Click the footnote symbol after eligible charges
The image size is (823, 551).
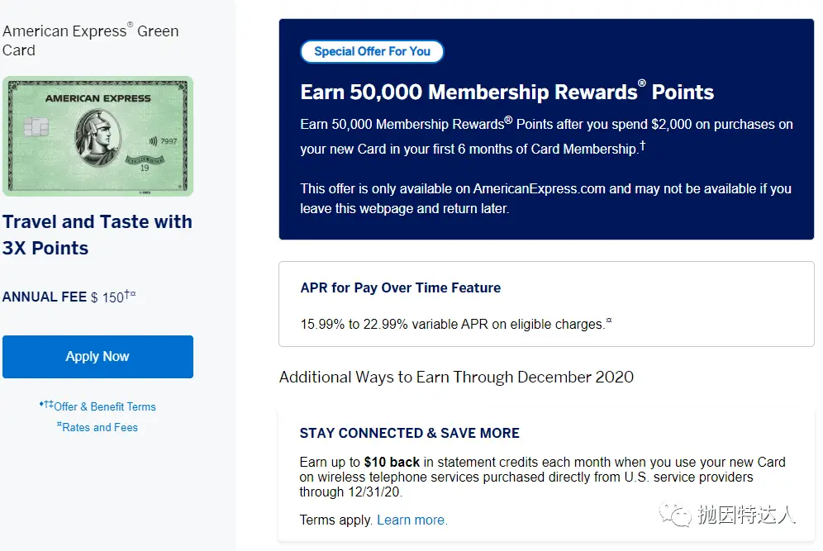coord(610,321)
